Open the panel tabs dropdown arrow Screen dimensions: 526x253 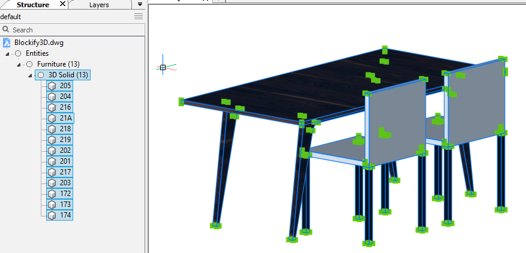click(140, 4)
